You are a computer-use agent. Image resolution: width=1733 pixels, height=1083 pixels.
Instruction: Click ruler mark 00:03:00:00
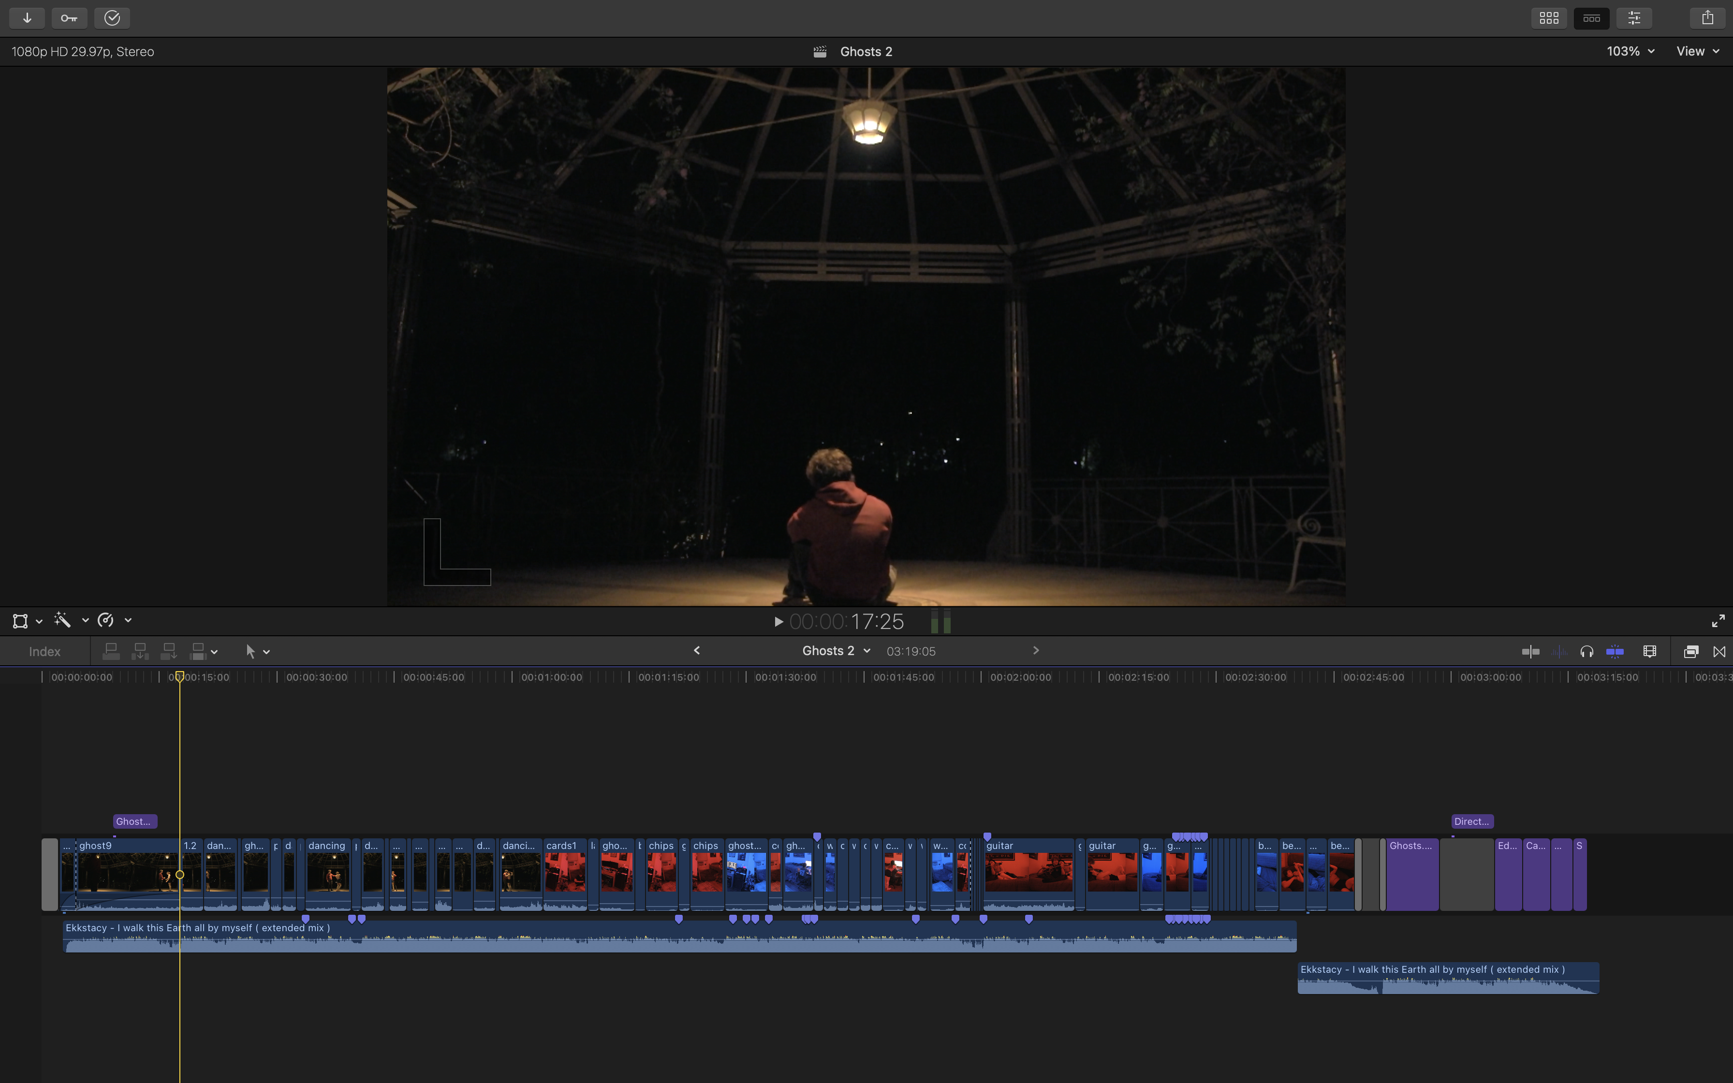click(1490, 677)
